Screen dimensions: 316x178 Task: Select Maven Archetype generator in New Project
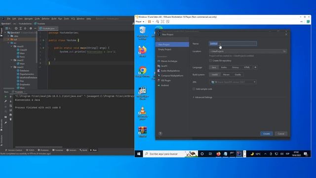point(169,61)
